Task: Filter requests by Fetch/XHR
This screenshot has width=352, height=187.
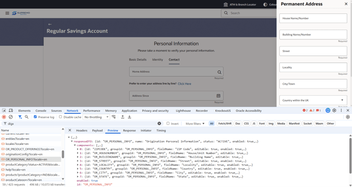Action: click(x=225, y=124)
